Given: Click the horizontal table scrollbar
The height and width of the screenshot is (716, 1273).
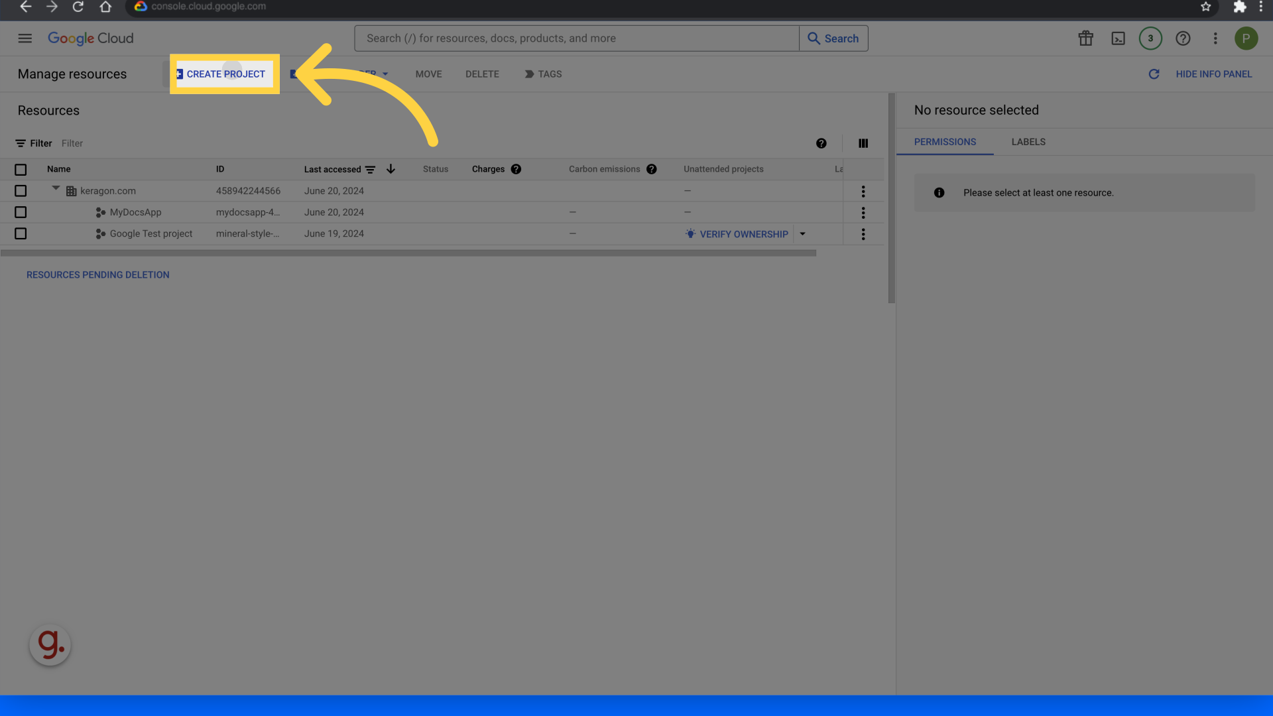Looking at the screenshot, I should [x=408, y=253].
